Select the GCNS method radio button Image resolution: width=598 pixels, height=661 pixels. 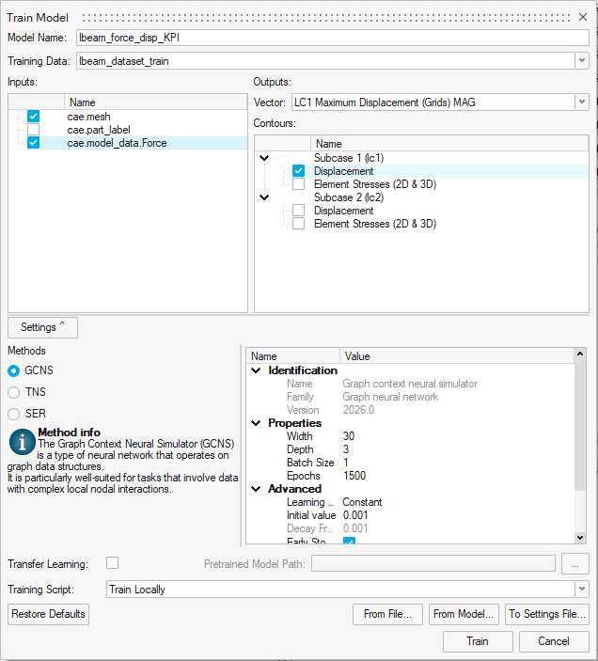pyautogui.click(x=13, y=370)
